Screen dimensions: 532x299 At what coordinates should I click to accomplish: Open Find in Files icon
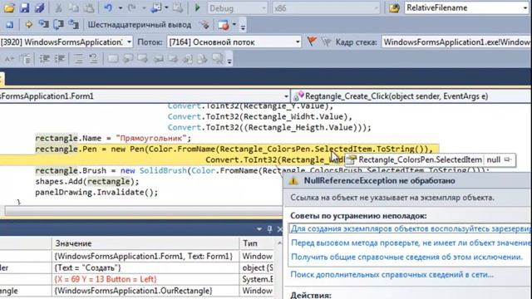tap(394, 7)
